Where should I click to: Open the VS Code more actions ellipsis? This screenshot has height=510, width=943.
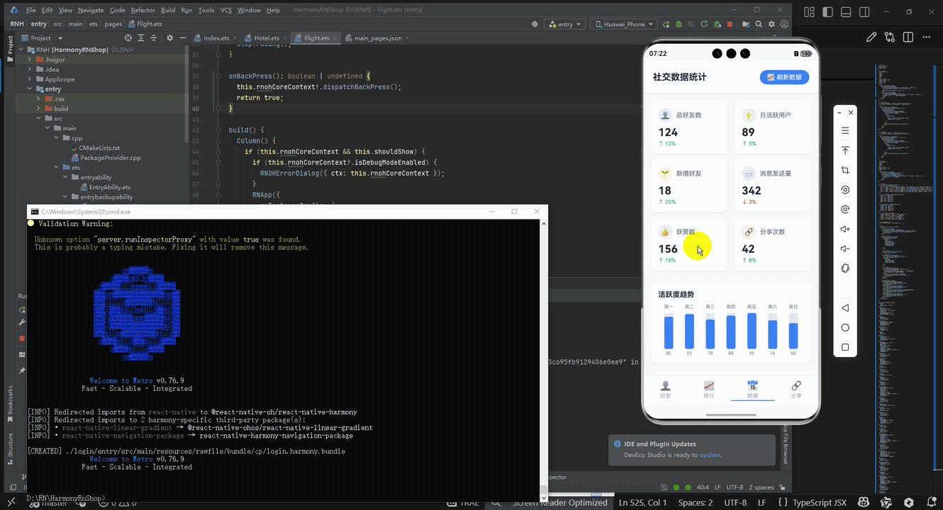coord(926,38)
